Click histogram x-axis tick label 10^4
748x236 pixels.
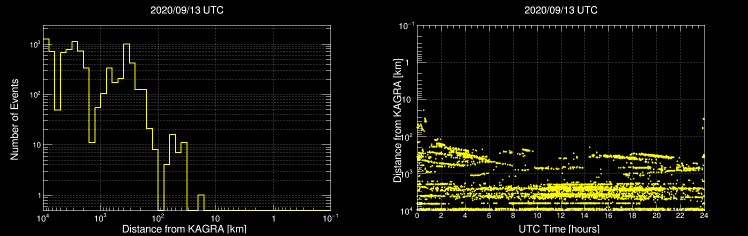pos(43,218)
